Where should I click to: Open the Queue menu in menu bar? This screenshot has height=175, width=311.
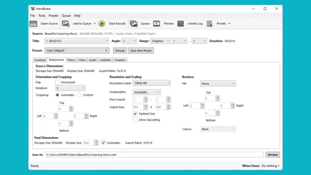tap(66, 16)
